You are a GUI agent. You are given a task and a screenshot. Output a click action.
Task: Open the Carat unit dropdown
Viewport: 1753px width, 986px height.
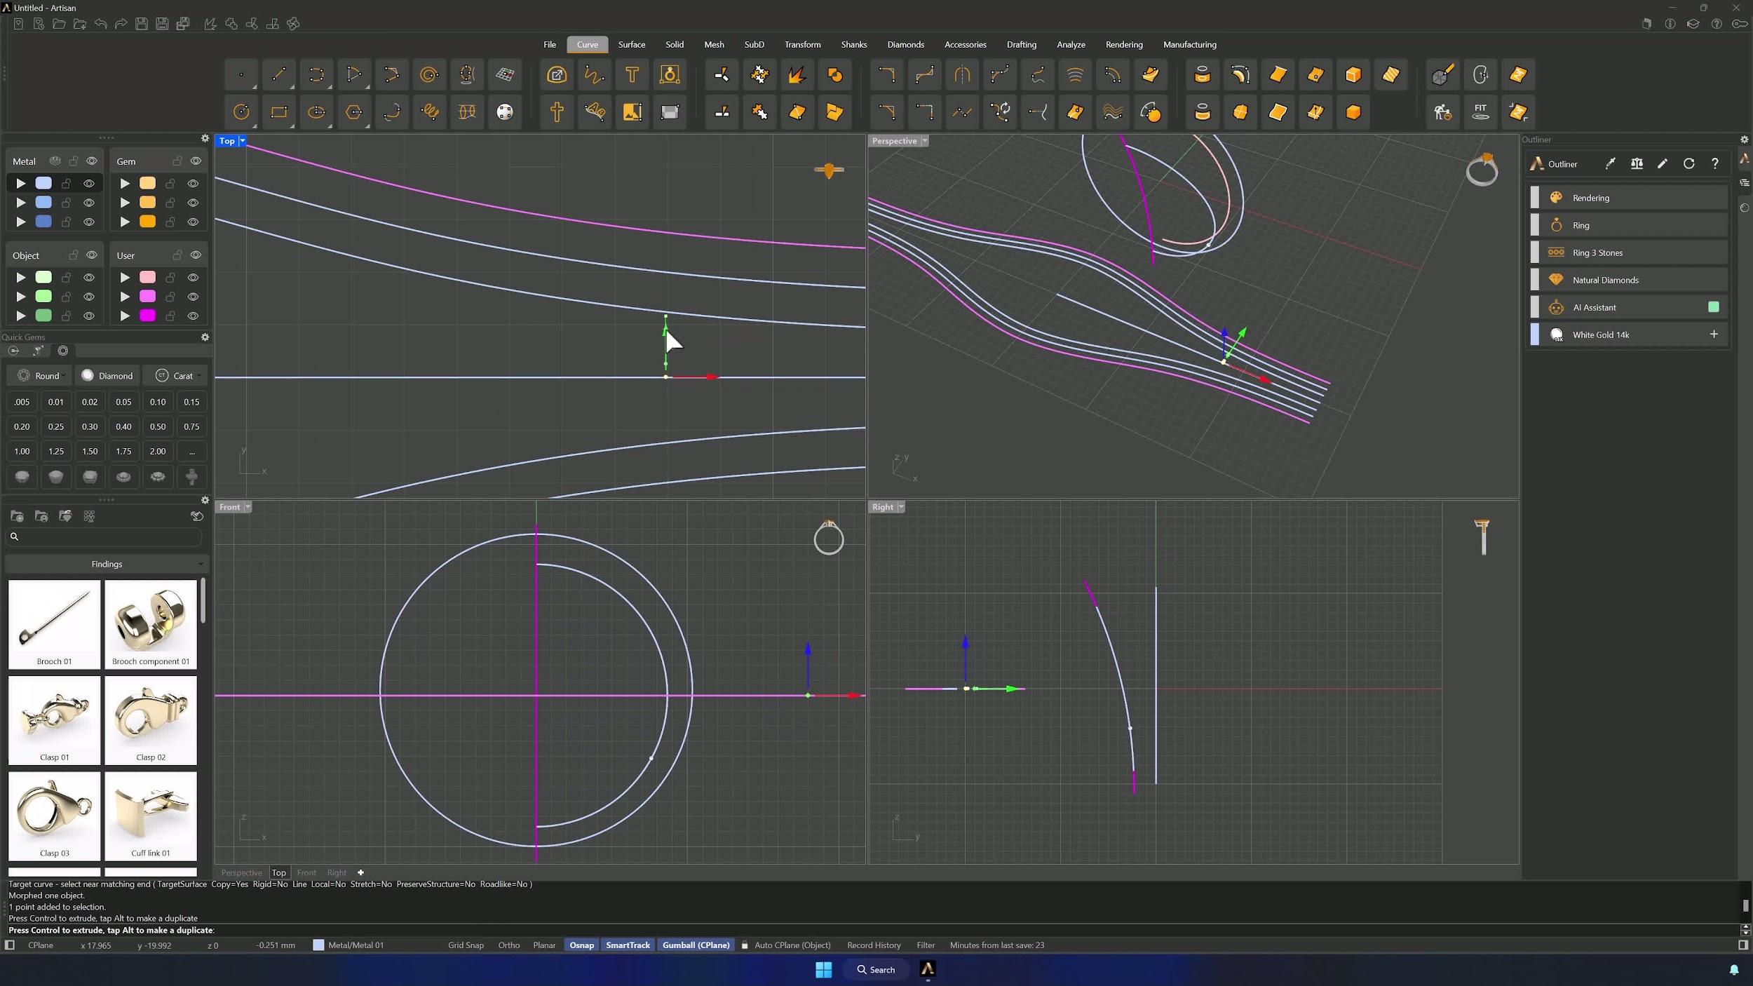click(x=177, y=375)
